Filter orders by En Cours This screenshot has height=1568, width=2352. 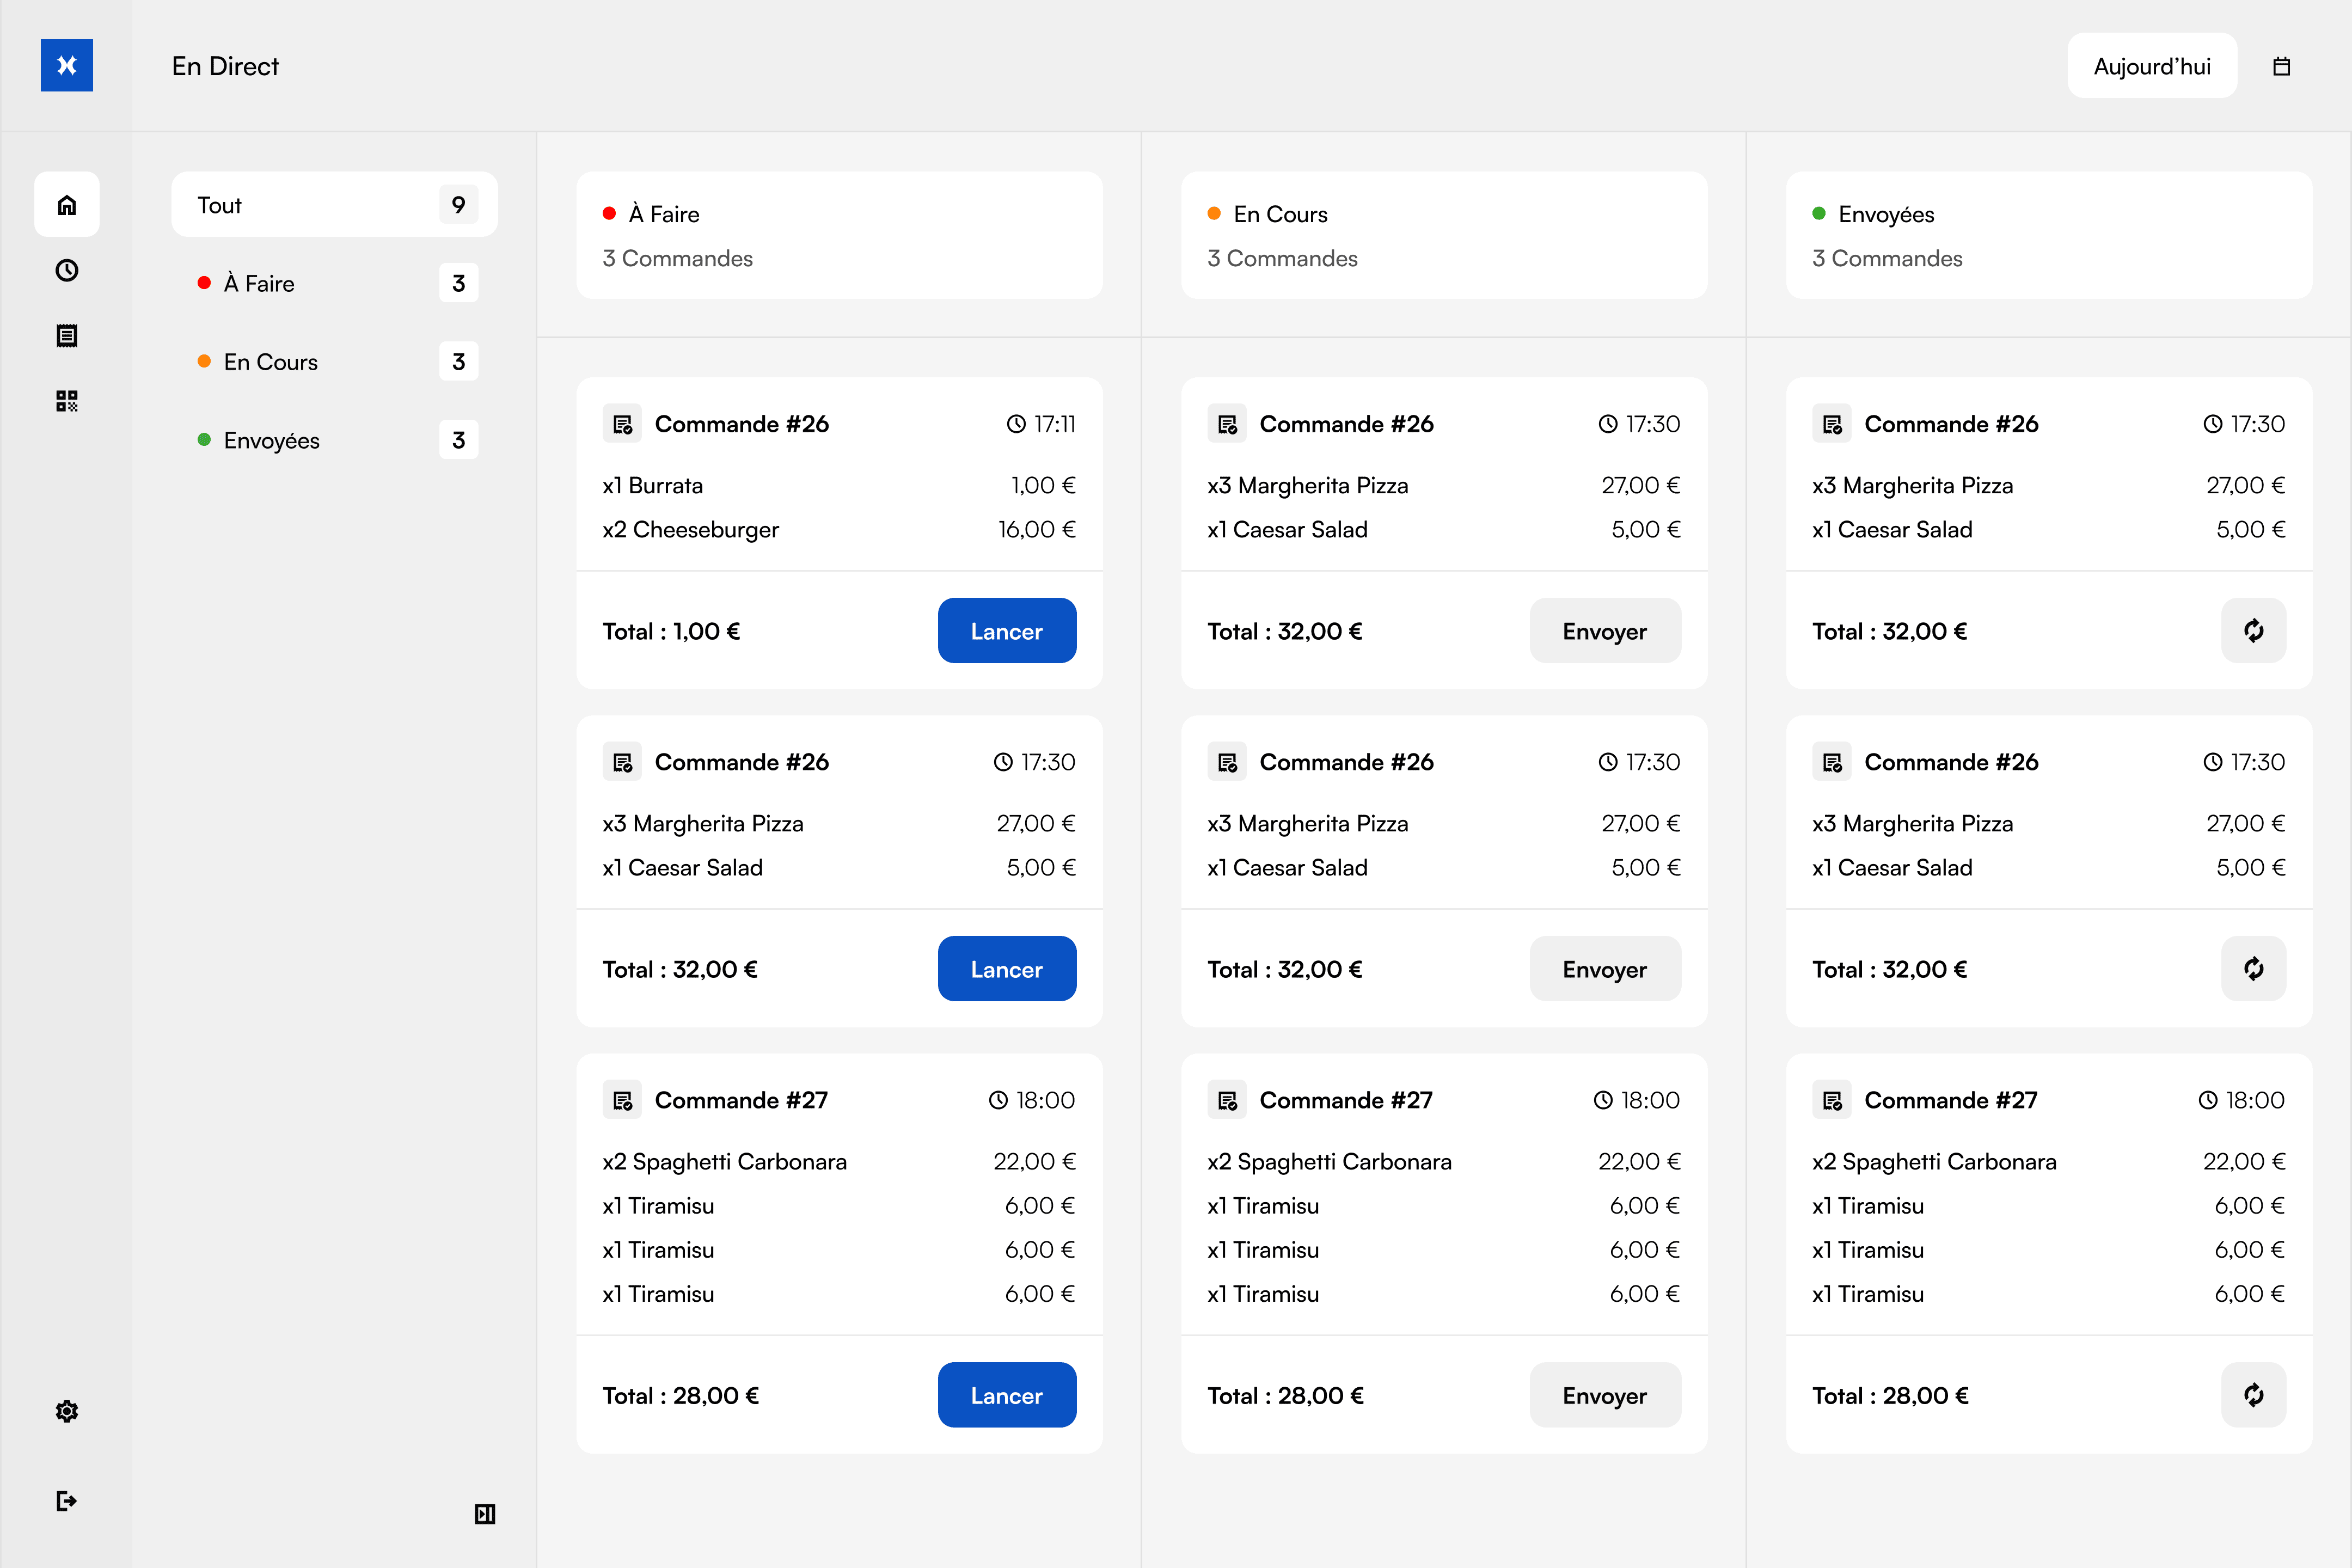coord(334,362)
